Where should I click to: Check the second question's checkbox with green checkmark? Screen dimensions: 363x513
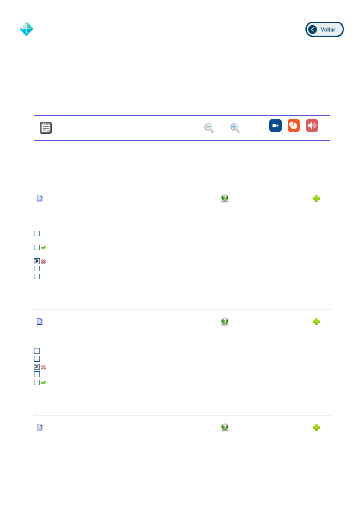[x=37, y=383]
